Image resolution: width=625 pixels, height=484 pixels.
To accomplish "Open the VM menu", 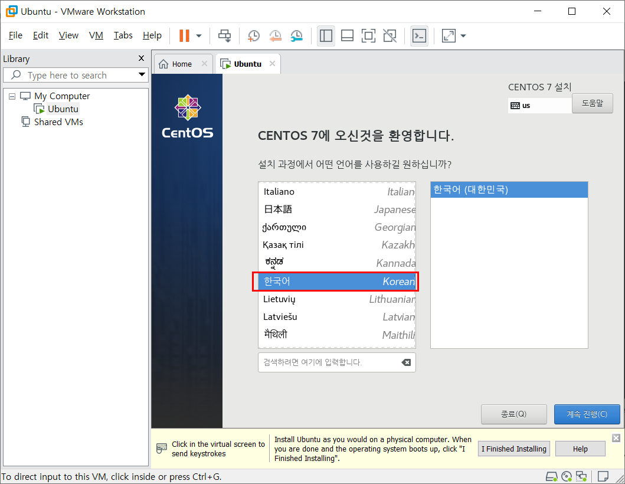I will [96, 35].
